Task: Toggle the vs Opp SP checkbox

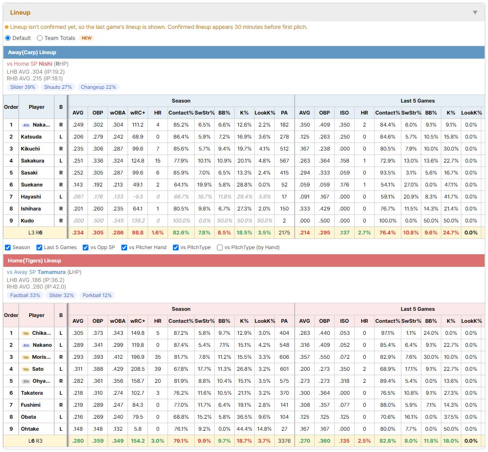Action: 86,247
